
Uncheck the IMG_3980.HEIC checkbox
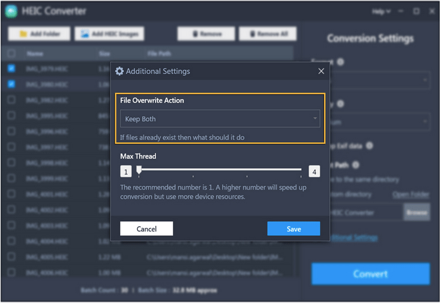[x=11, y=84]
